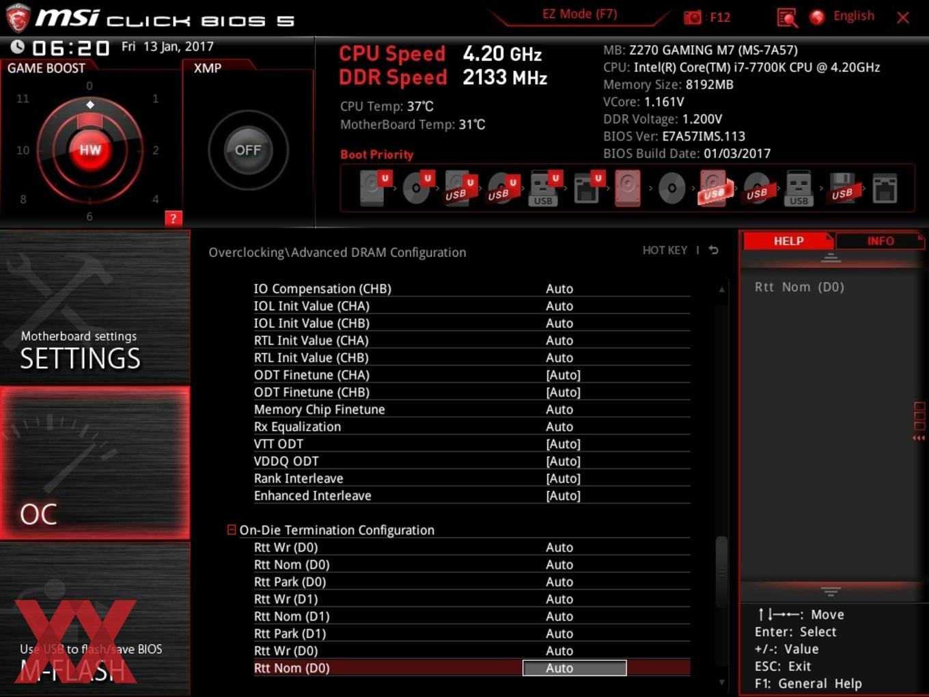Click the scroll-down arrow of the settings list
929x697 pixels.
click(721, 682)
